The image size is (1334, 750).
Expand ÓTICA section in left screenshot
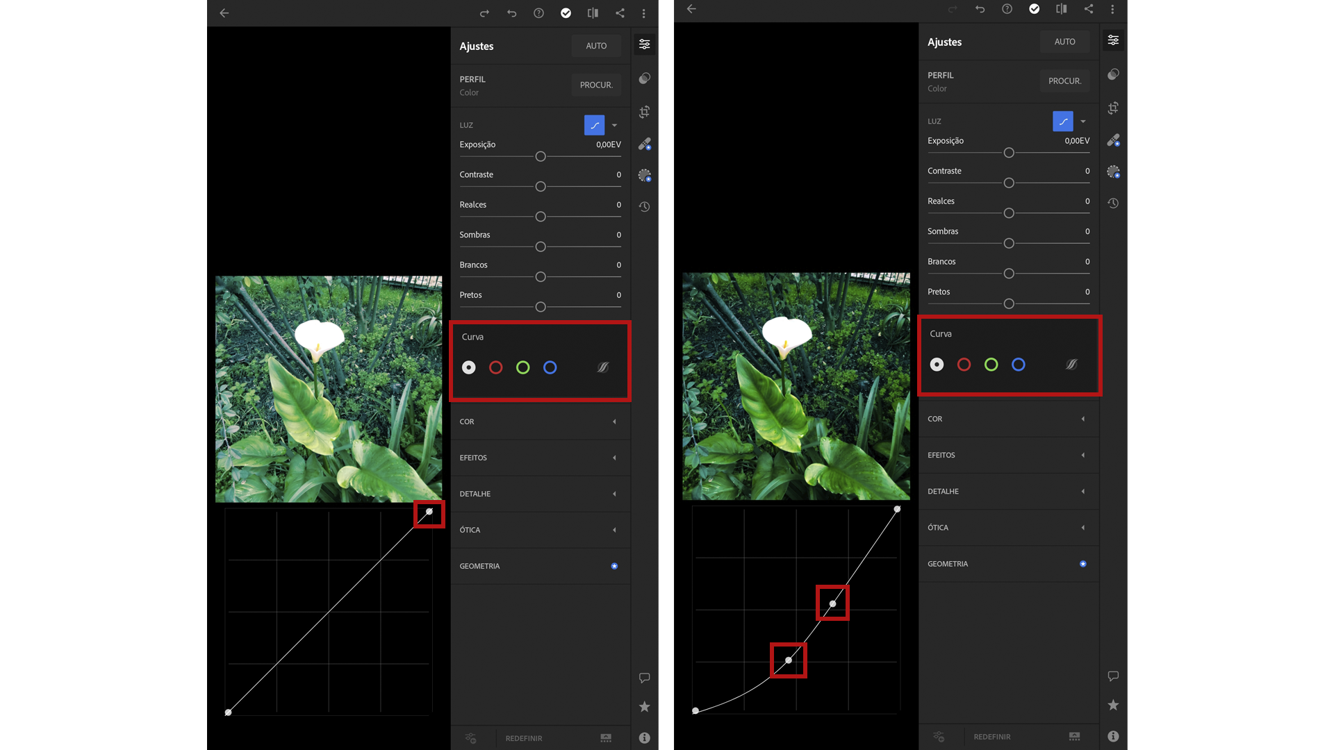[541, 530]
